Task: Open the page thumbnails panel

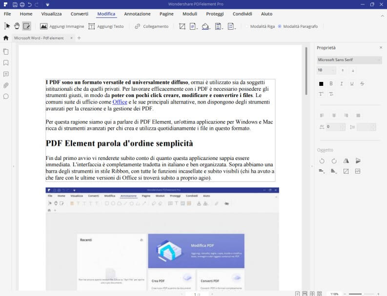Action: [x=6, y=52]
